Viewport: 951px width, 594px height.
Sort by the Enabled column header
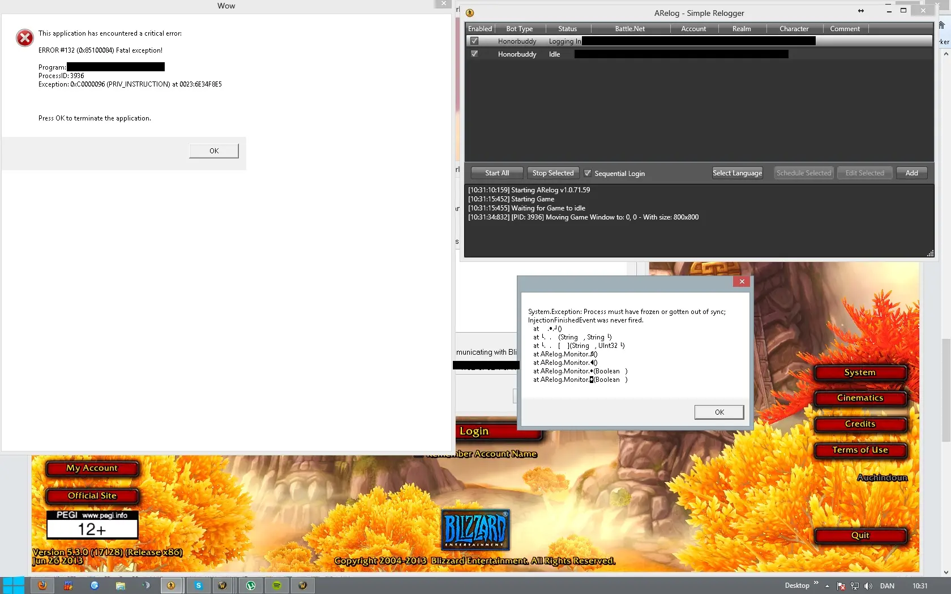[x=480, y=29]
